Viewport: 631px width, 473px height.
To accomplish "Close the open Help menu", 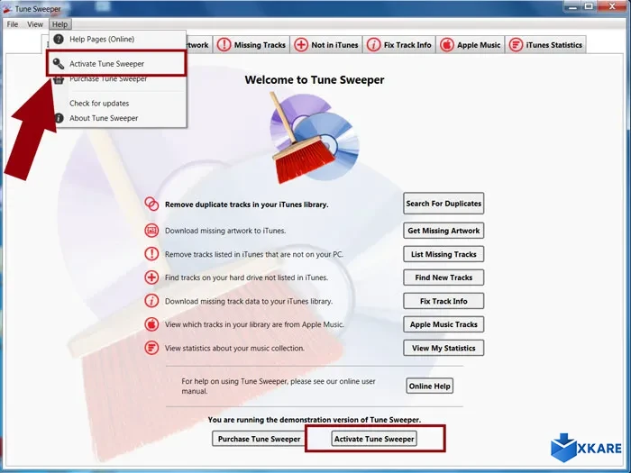I will [60, 24].
